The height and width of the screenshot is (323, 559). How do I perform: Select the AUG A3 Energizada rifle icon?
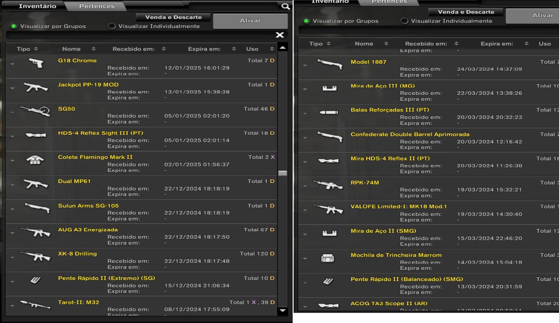(35, 232)
